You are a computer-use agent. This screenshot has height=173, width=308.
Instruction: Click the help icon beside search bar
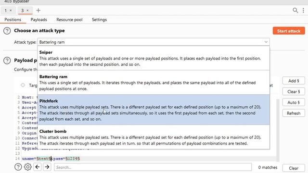(18, 167)
